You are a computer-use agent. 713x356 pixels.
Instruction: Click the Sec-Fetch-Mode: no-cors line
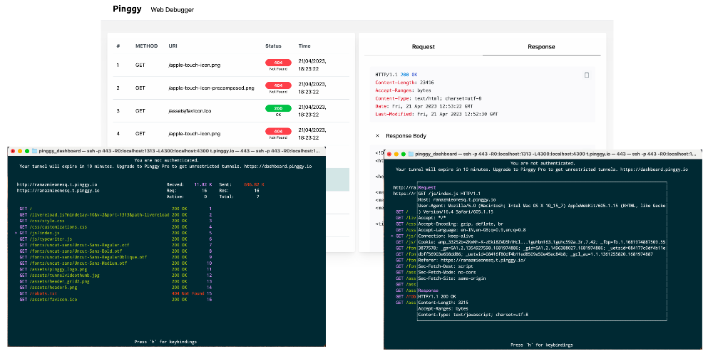[x=446, y=273]
